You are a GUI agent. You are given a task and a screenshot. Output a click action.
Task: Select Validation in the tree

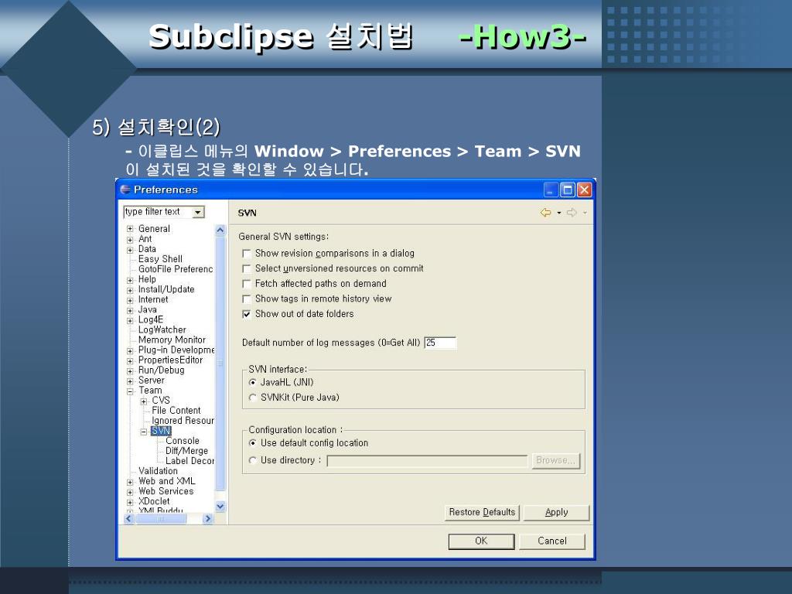click(x=158, y=471)
